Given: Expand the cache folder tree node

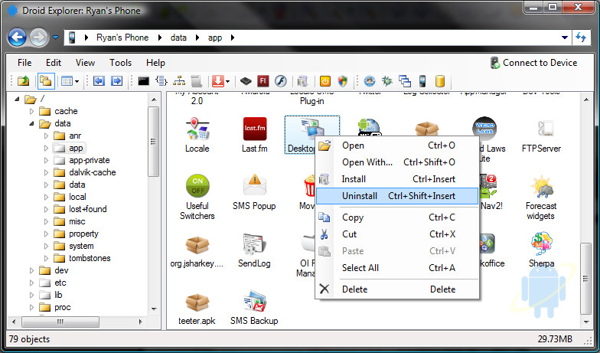Looking at the screenshot, I should (x=32, y=112).
